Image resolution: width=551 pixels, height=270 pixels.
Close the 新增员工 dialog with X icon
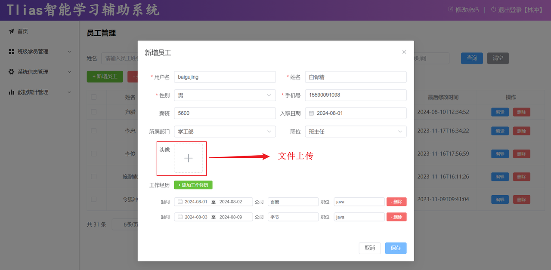point(404,52)
